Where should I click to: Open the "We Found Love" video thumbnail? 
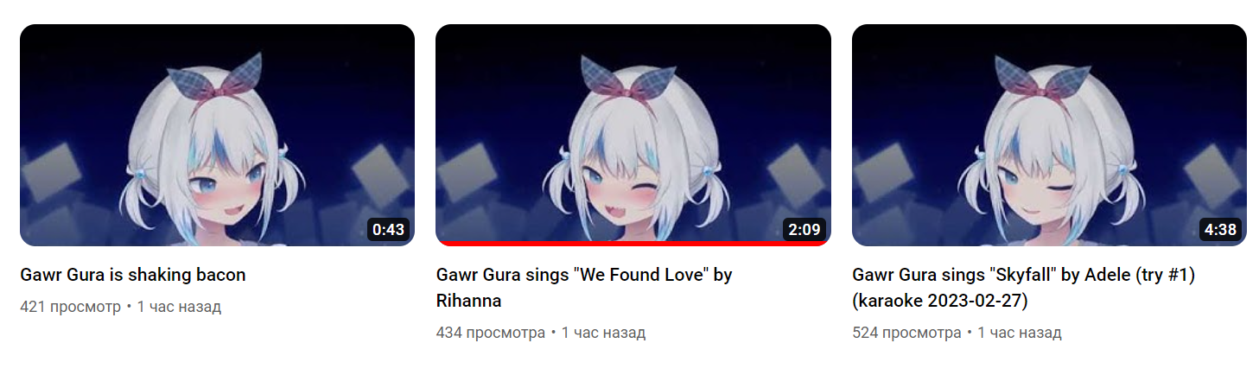633,135
